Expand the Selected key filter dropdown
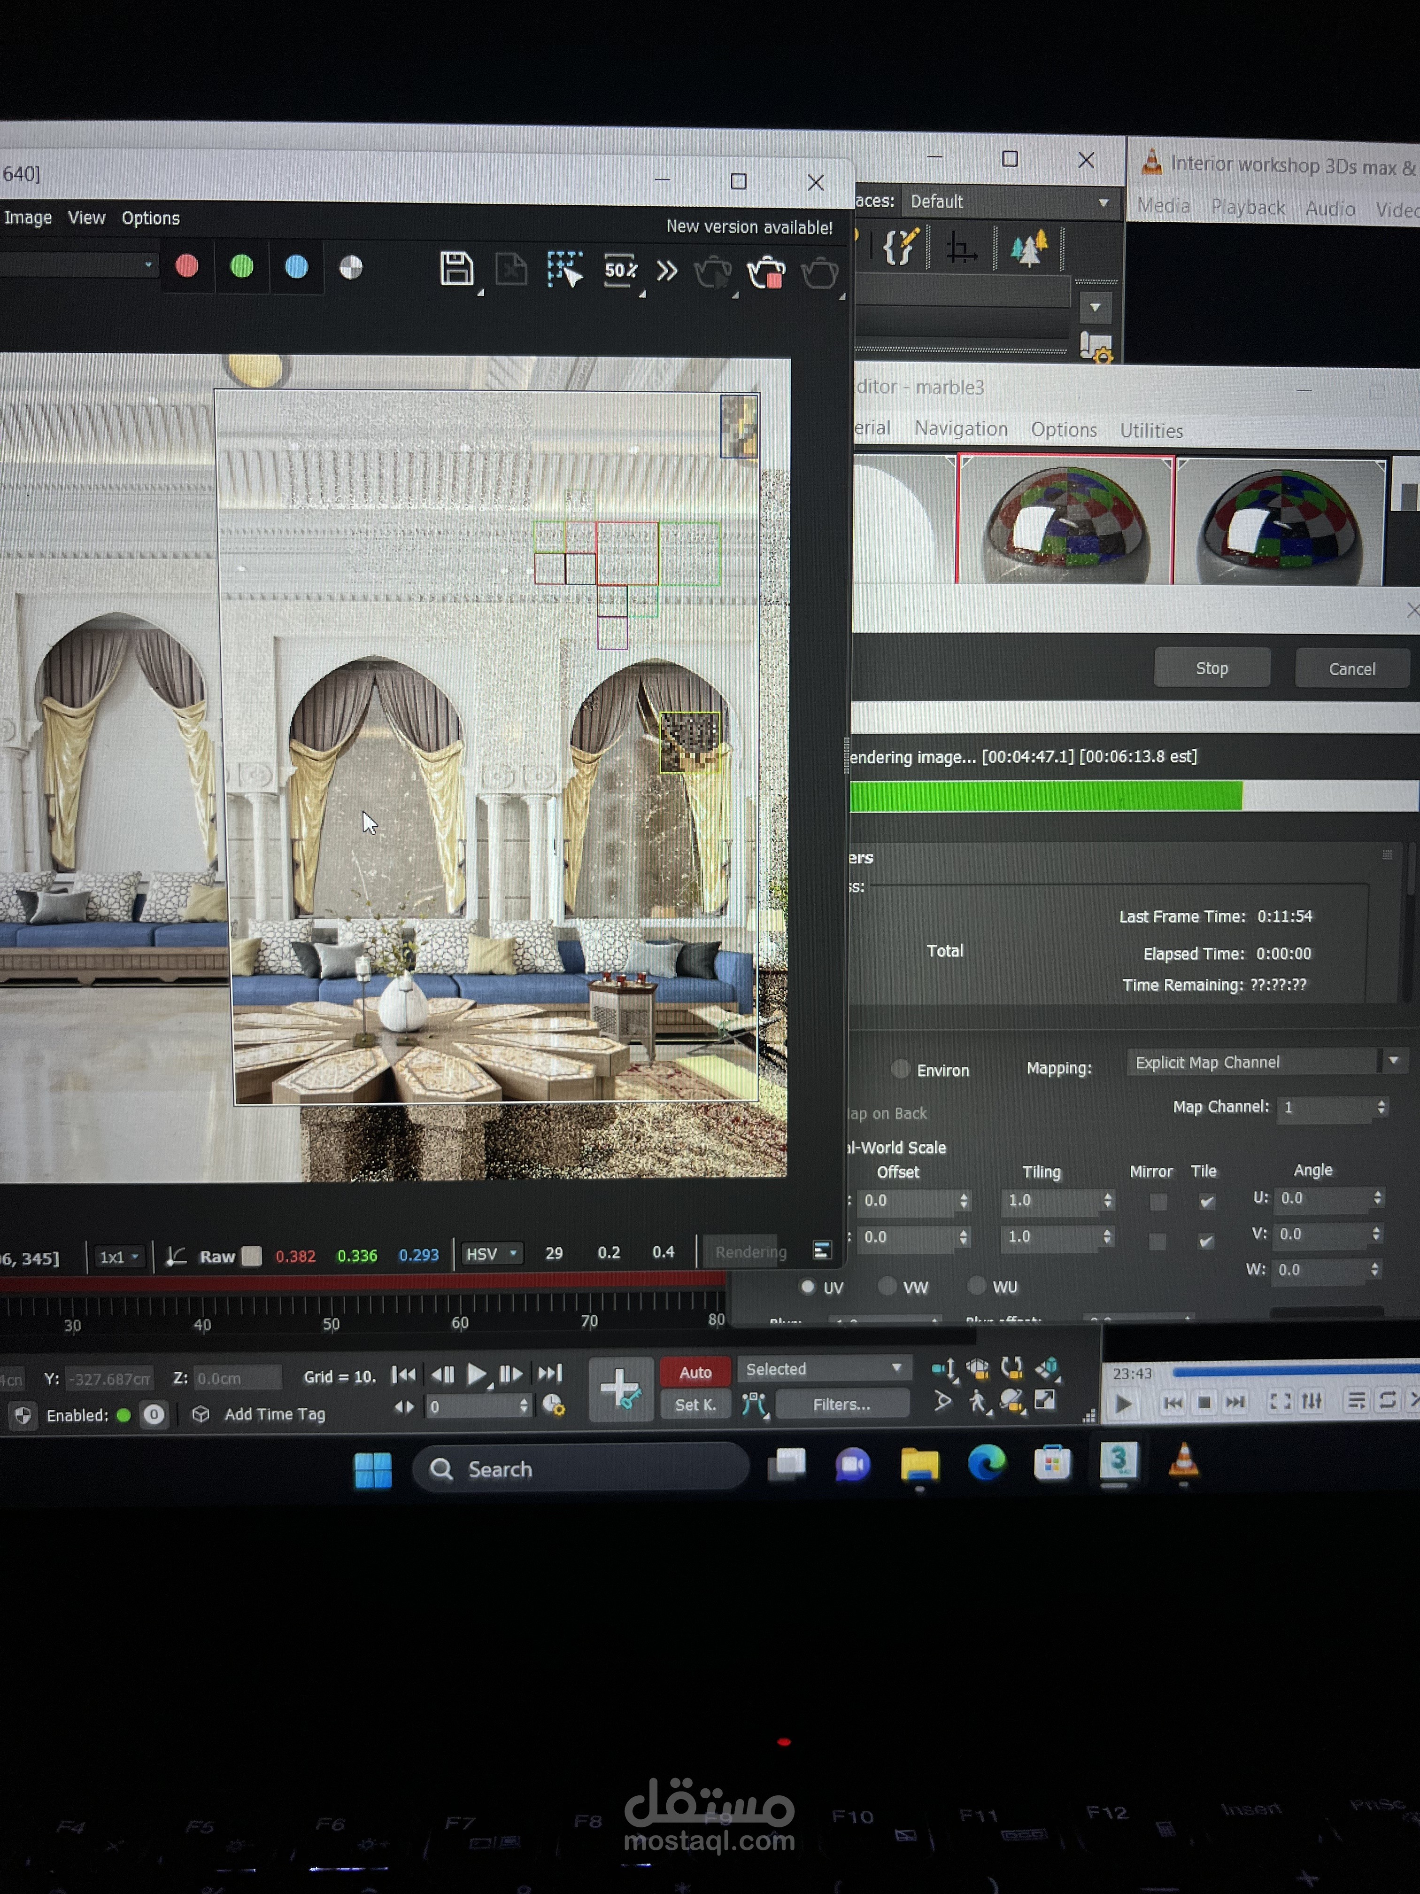Viewport: 1420px width, 1894px height. point(823,1368)
